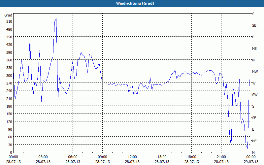This screenshot has width=264, height=165.
Task: Click the 00:00 label above 29.07.13
Action: 251,157
